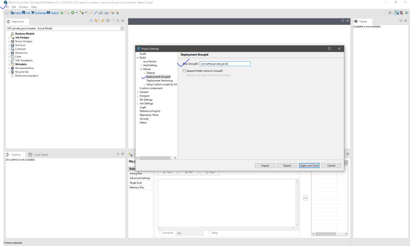Enable Append folder name to GroupID
The height and width of the screenshot is (246, 410).
click(184, 71)
